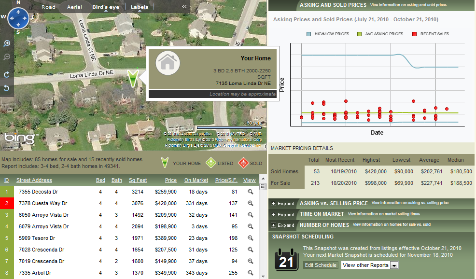Expand the Number of Homes section
Image resolution: width=476 pixels, height=279 pixels.
[x=283, y=225]
